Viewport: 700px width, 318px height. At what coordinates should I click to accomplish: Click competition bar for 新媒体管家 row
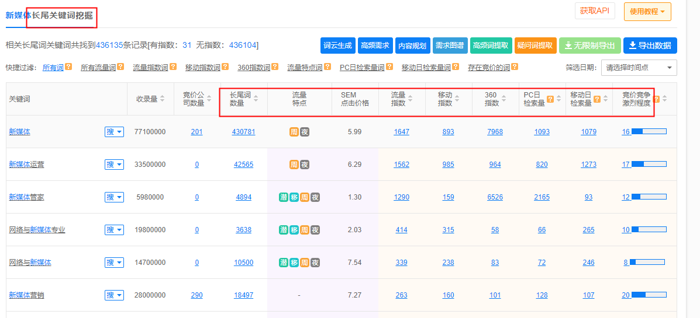coord(649,197)
